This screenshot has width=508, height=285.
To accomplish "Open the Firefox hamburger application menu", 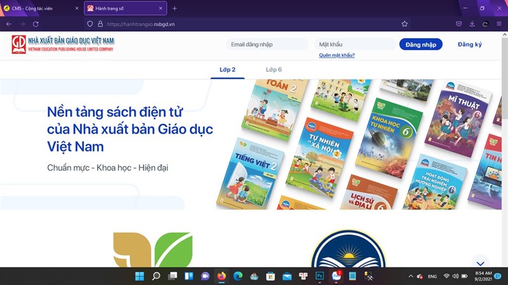I will 498,23.
